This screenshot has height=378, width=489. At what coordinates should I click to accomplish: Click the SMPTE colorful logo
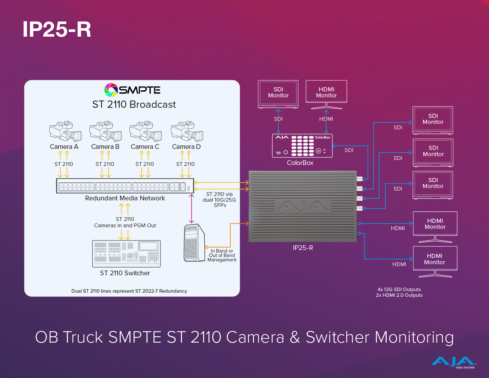pyautogui.click(x=111, y=90)
